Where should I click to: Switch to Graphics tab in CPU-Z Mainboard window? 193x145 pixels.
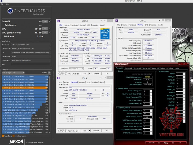pos(95,82)
